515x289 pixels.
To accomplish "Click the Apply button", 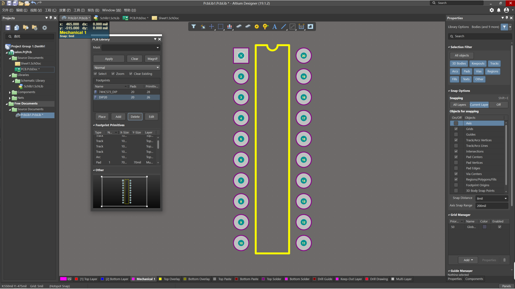I will (x=109, y=59).
